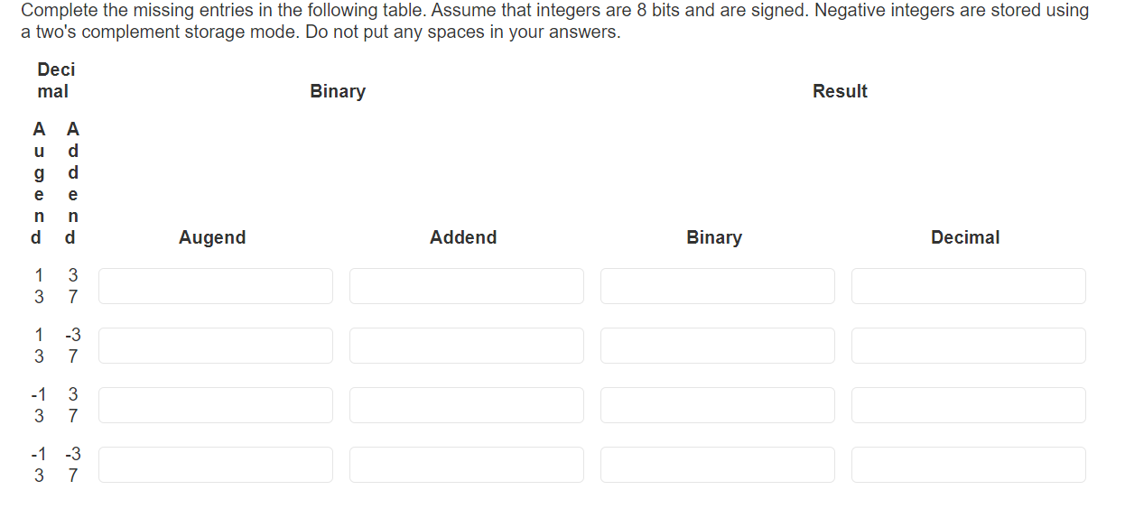Click the Binary answer box for -13 plus -37
1125x527 pixels.
[717, 464]
